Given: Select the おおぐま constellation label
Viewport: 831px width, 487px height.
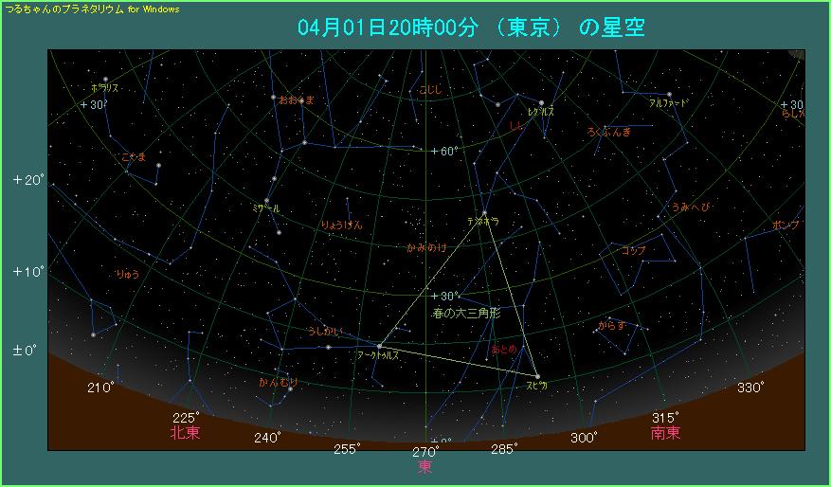Looking at the screenshot, I should [x=297, y=100].
